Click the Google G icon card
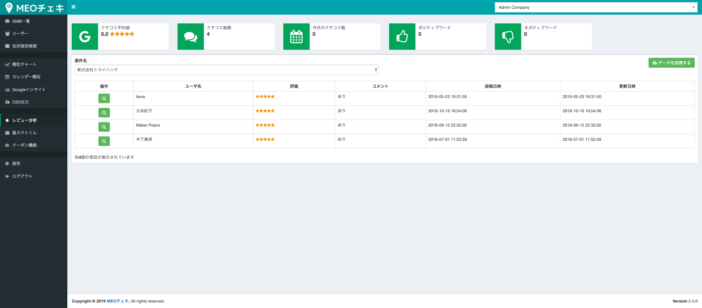Image resolution: width=702 pixels, height=308 pixels. tap(85, 37)
